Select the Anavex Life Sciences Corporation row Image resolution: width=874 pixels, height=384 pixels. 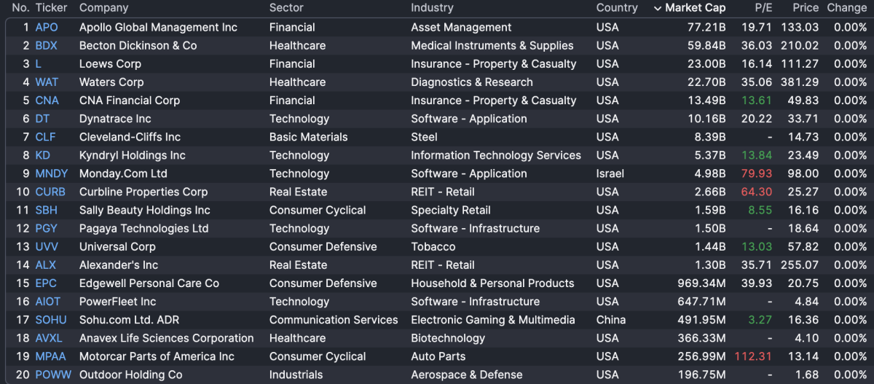click(x=166, y=338)
